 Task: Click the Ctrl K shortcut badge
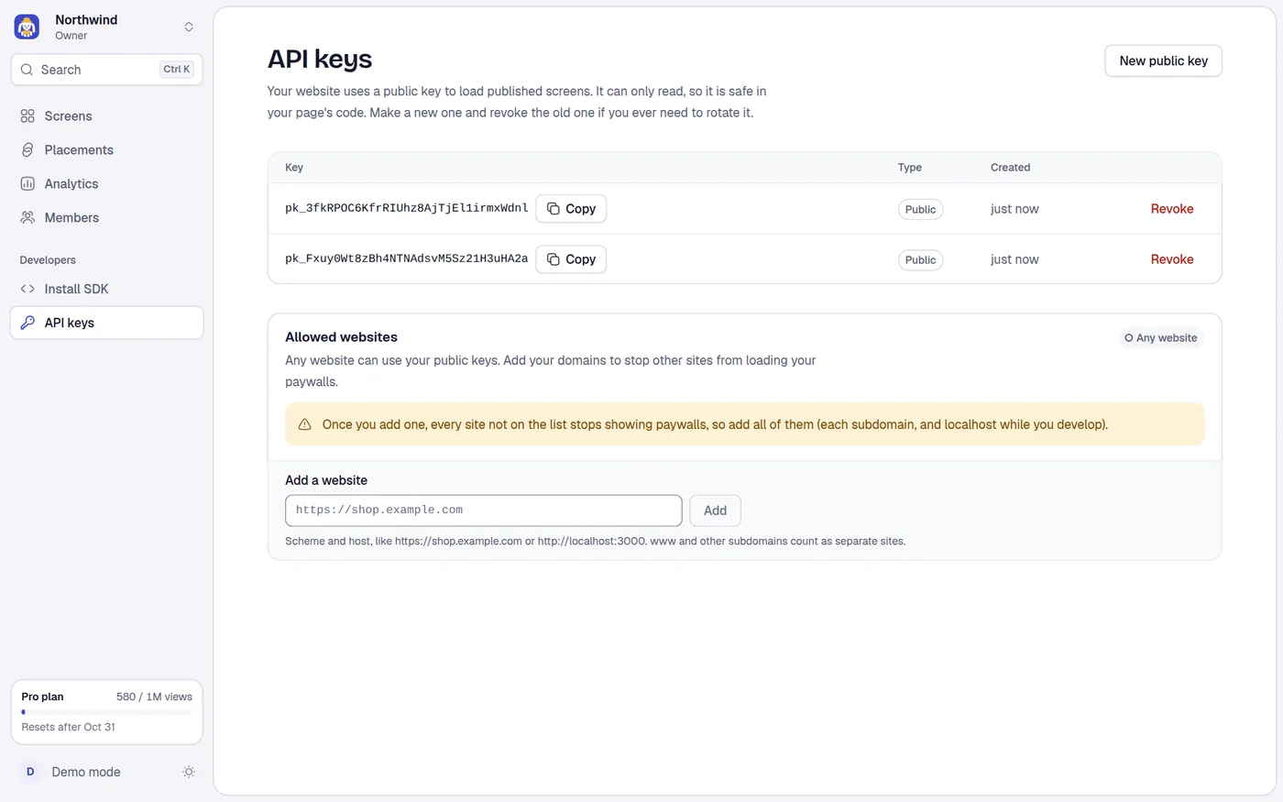(x=176, y=70)
